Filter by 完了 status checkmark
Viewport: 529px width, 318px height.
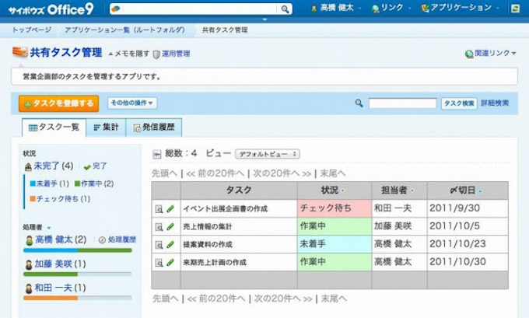pyautogui.click(x=87, y=166)
